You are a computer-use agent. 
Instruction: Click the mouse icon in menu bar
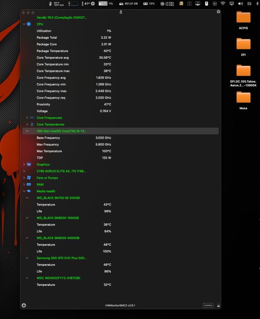[206, 3]
